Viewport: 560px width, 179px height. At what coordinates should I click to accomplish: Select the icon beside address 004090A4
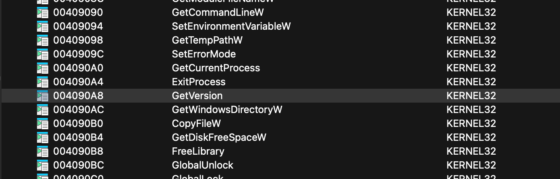pyautogui.click(x=42, y=82)
